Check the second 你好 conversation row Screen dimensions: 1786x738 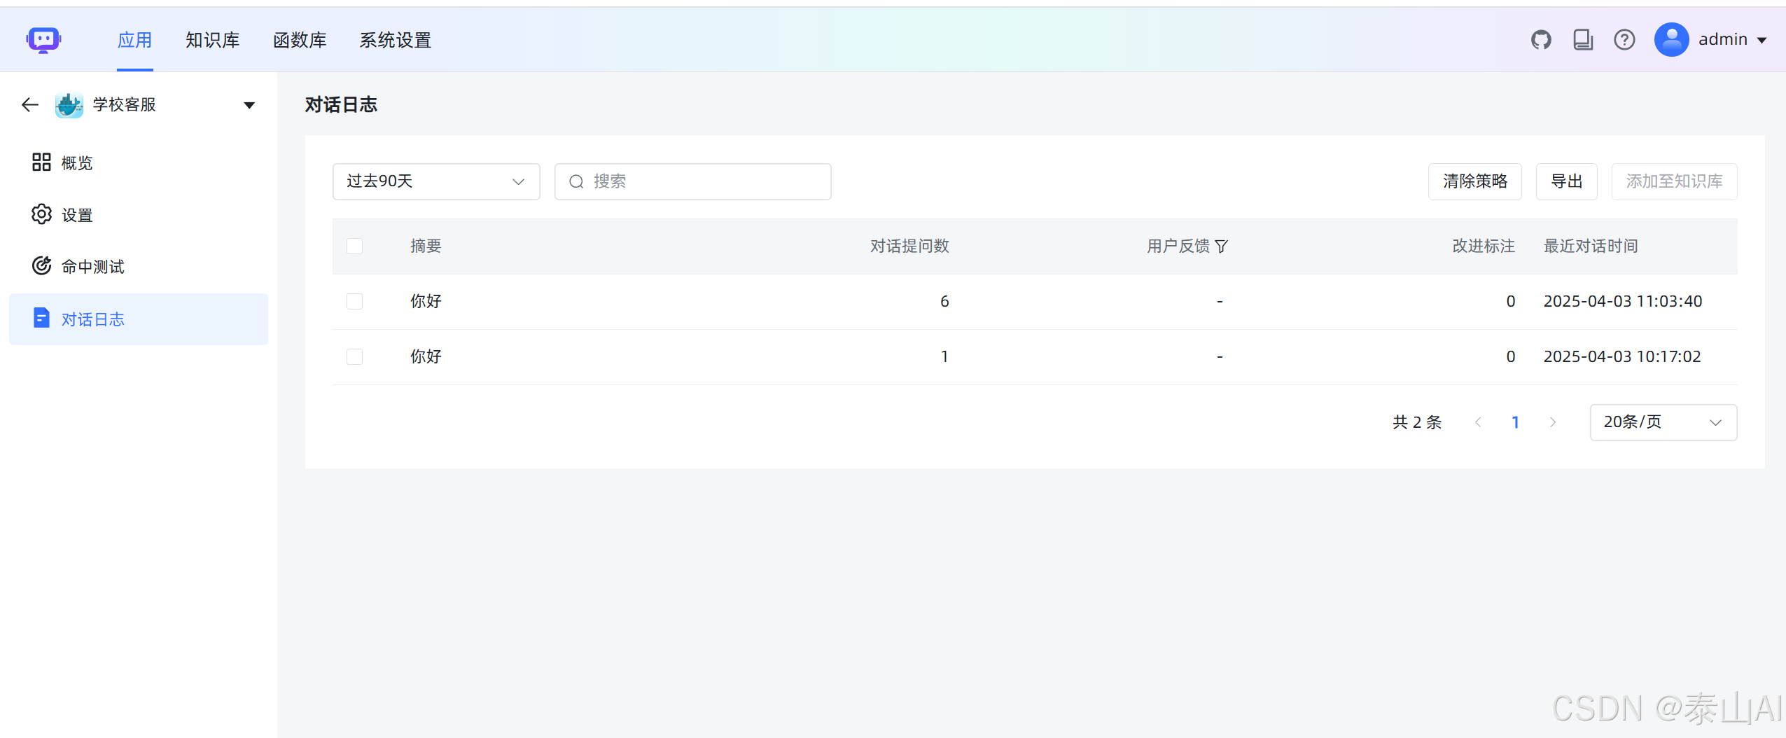[354, 356]
